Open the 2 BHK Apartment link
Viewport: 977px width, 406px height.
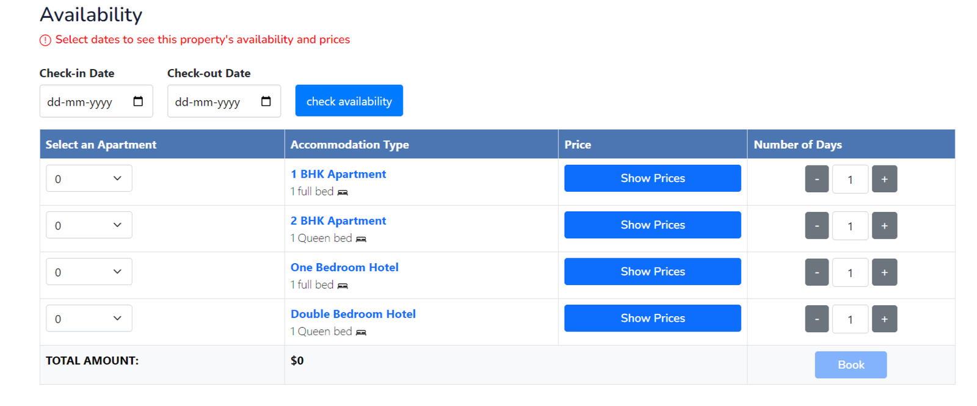tap(338, 220)
